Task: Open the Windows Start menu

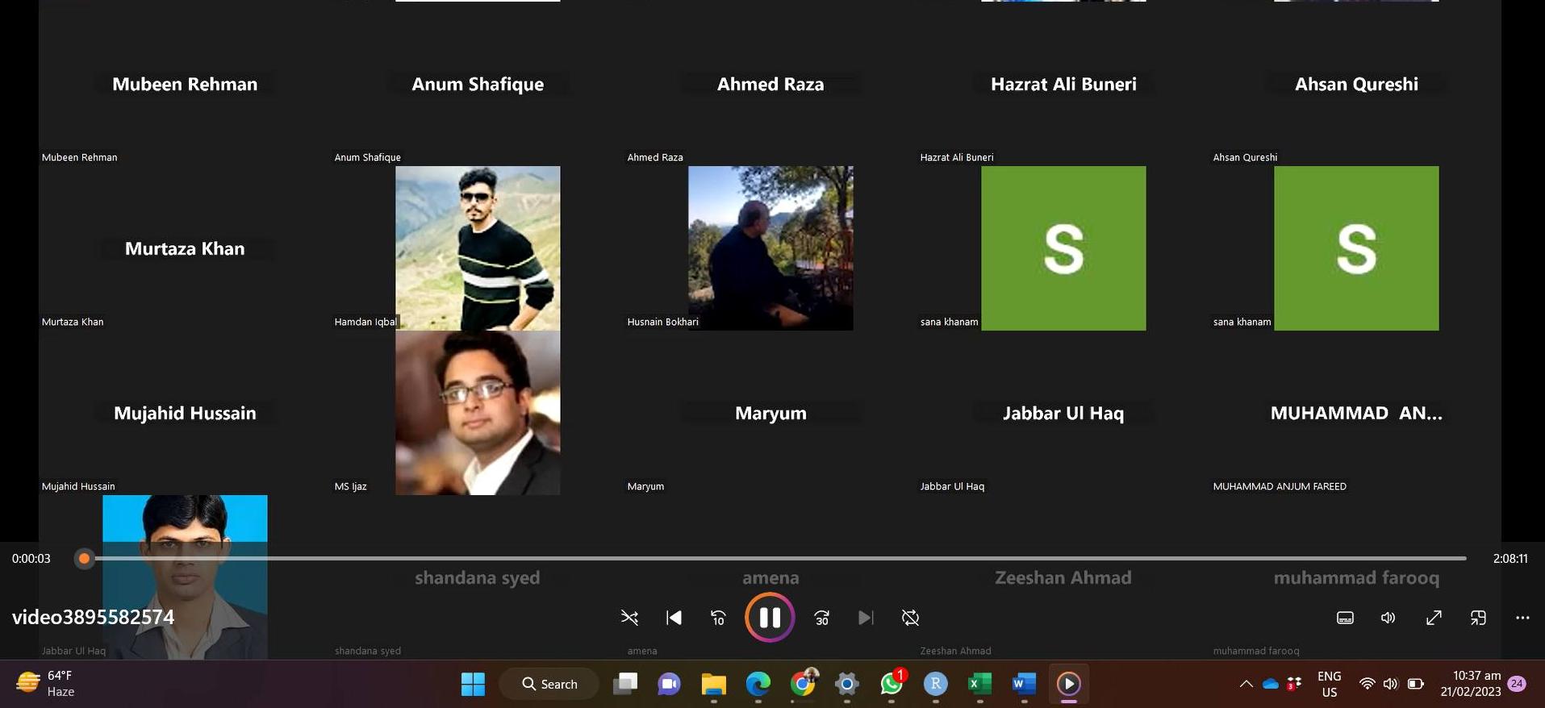Action: pyautogui.click(x=473, y=684)
